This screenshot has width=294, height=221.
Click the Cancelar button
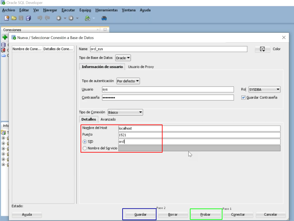tap(270, 214)
